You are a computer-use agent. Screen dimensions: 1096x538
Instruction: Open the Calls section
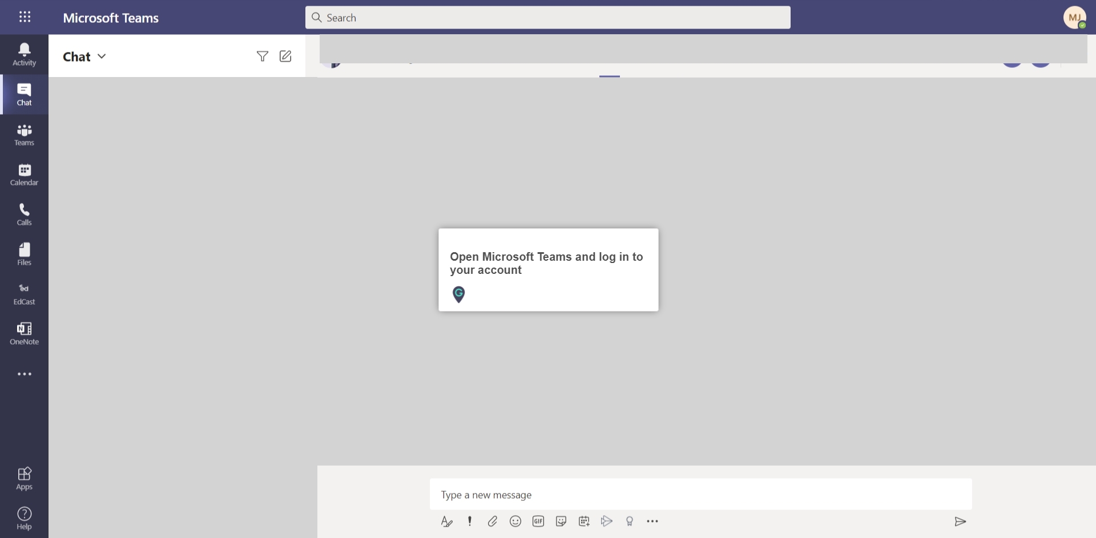pyautogui.click(x=24, y=215)
